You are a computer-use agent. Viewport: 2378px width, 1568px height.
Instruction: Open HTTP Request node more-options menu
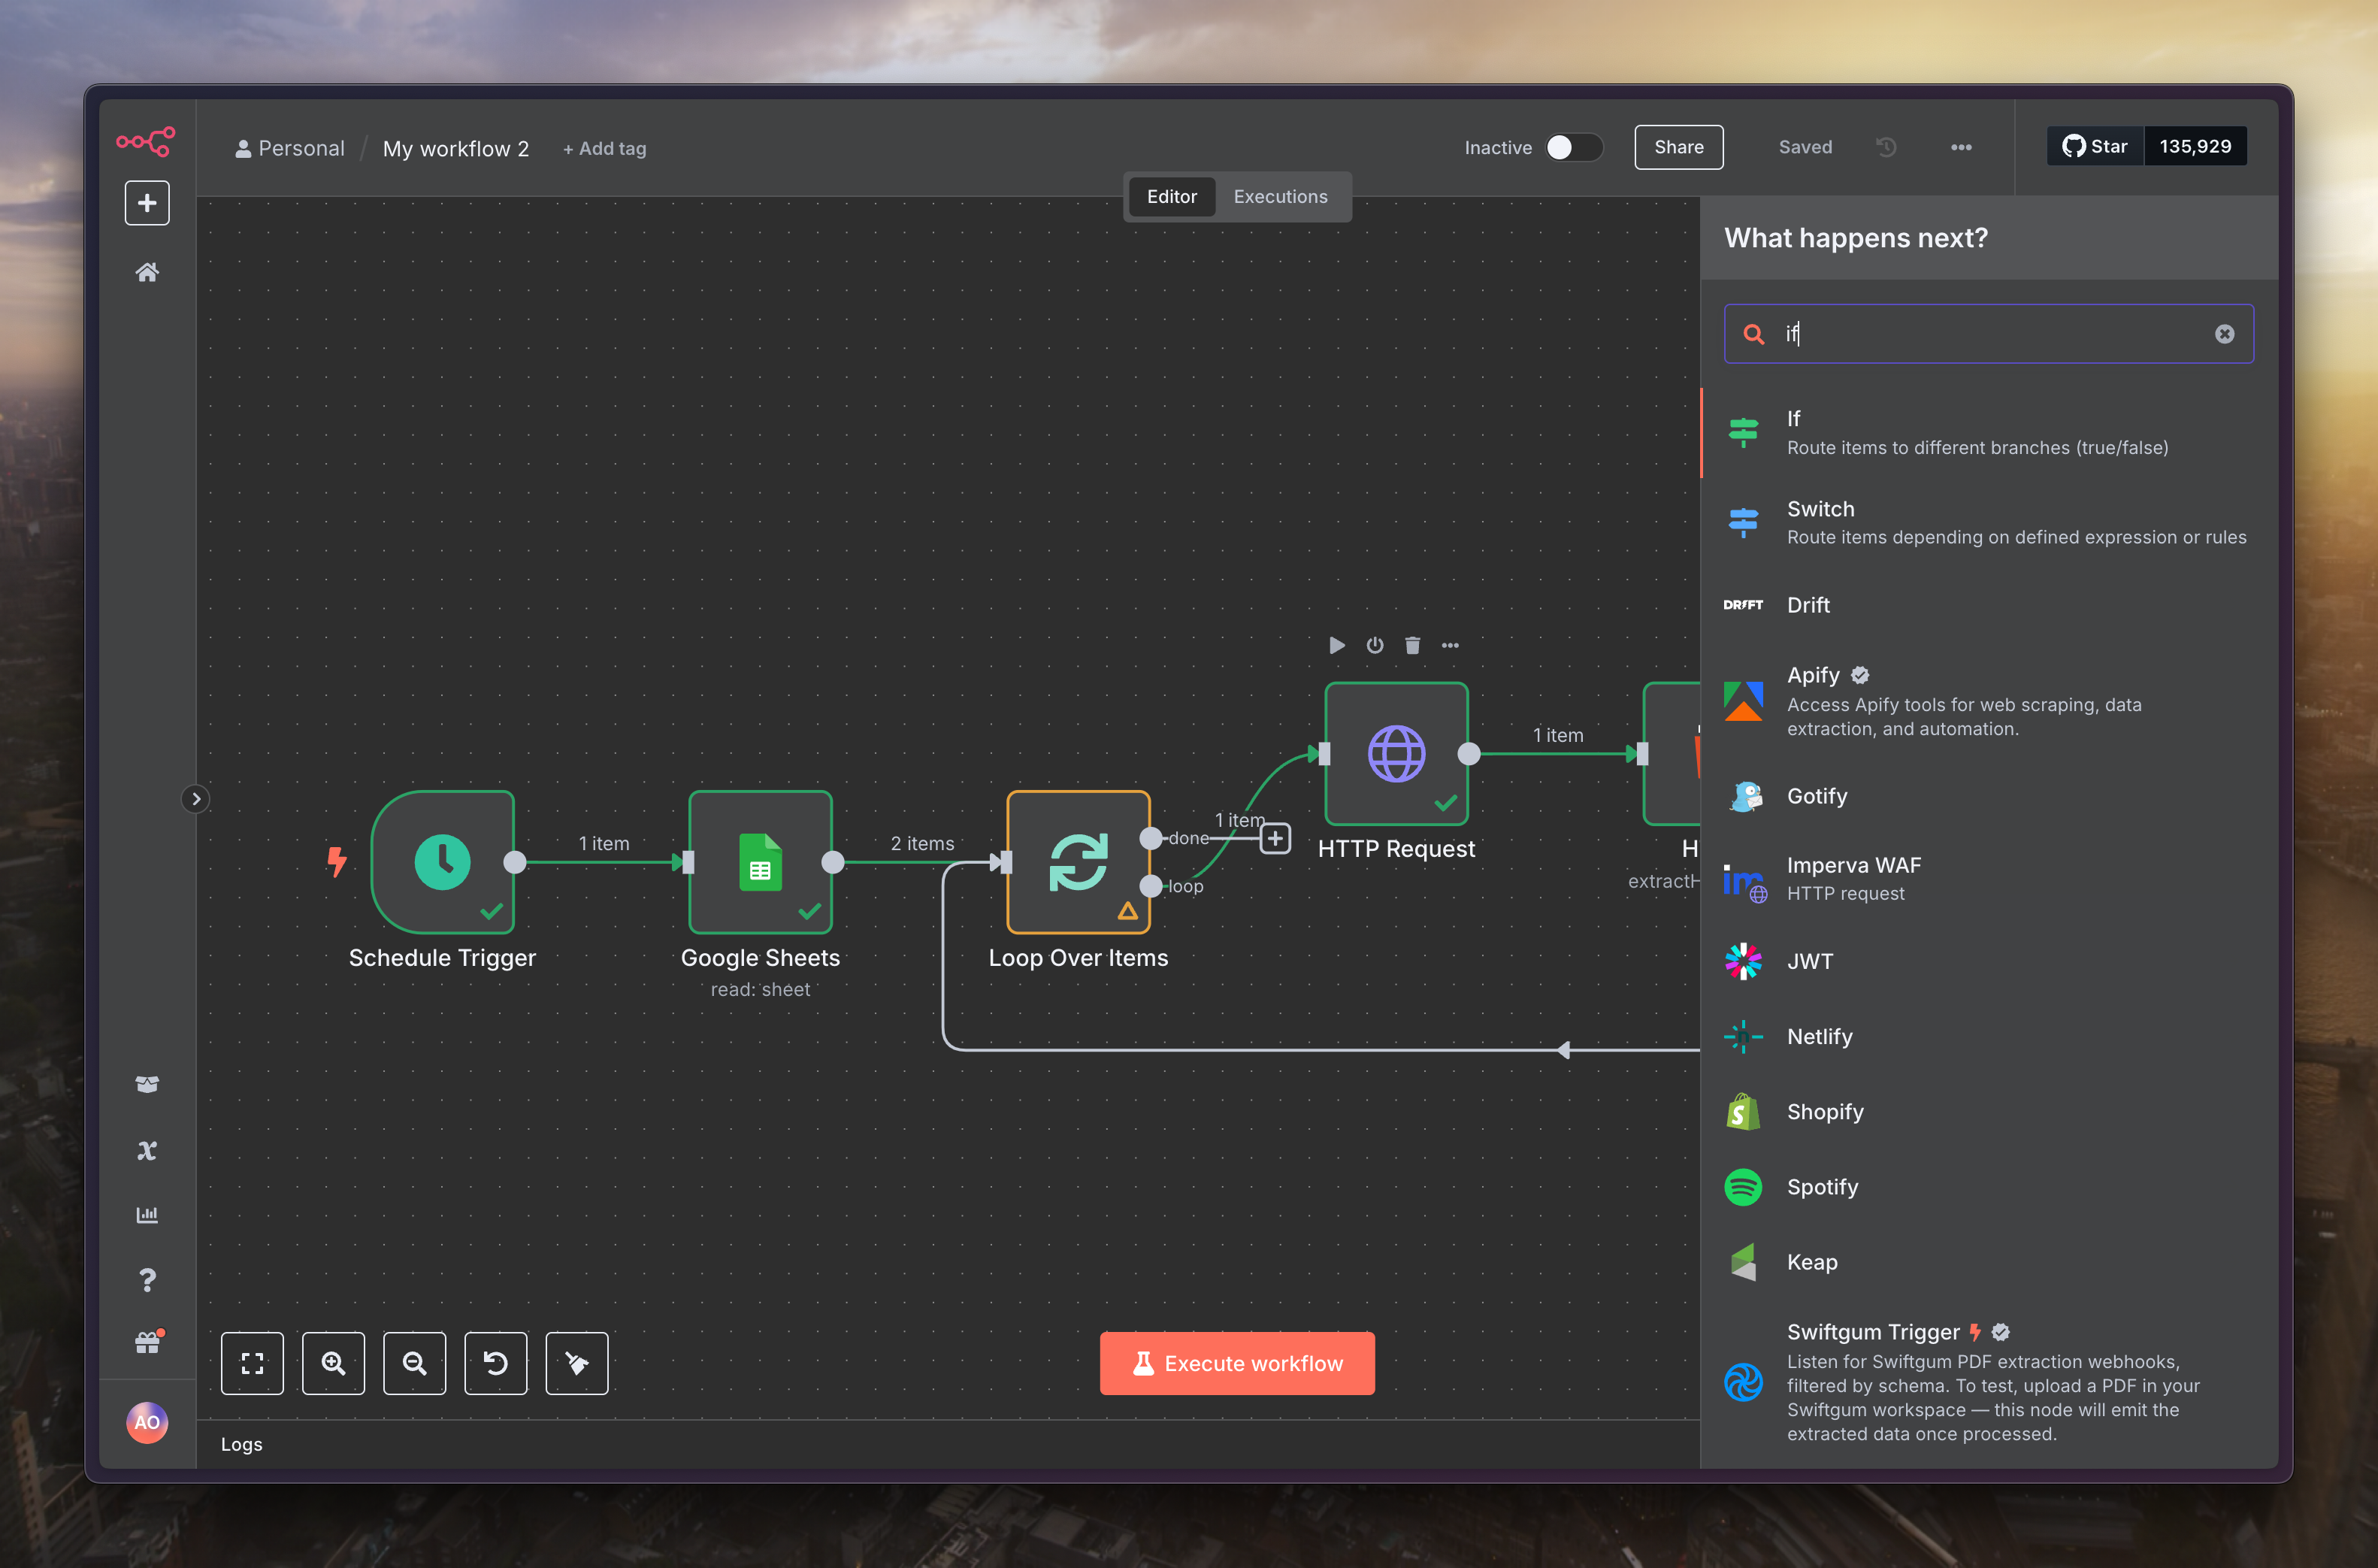(x=1451, y=645)
